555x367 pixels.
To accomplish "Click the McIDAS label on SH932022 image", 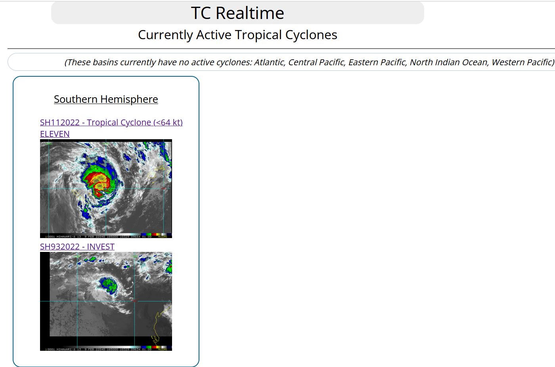I will [x=163, y=349].
